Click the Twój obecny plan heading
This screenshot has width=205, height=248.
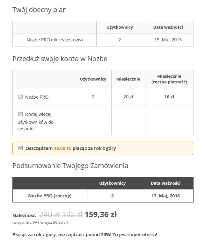40,10
